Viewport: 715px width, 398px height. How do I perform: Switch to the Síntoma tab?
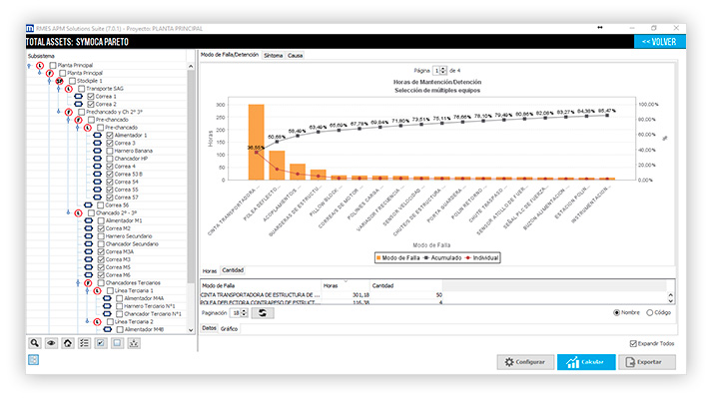(274, 56)
